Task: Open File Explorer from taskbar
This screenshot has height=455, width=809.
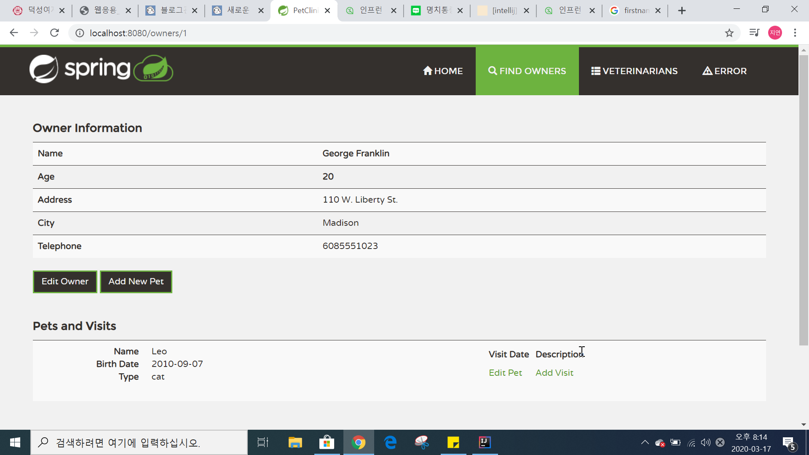Action: [x=295, y=442]
